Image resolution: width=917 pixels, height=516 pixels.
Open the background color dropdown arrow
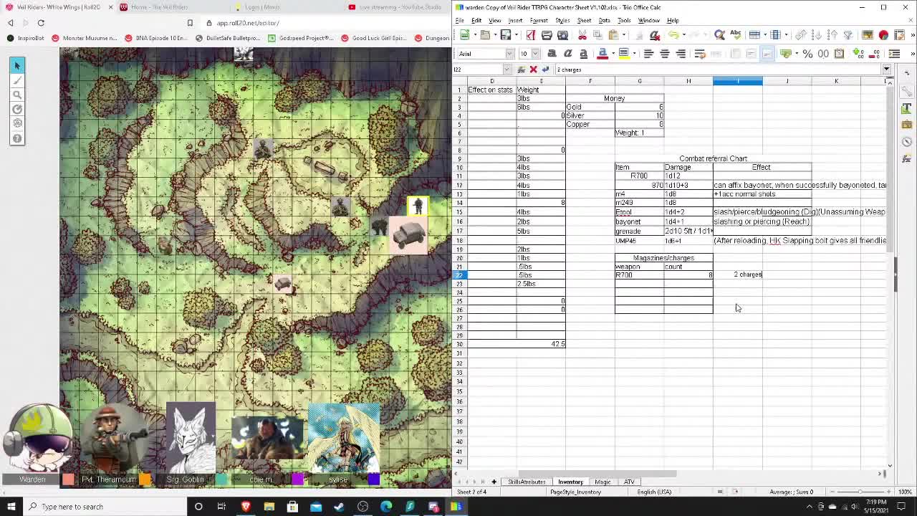(x=635, y=53)
